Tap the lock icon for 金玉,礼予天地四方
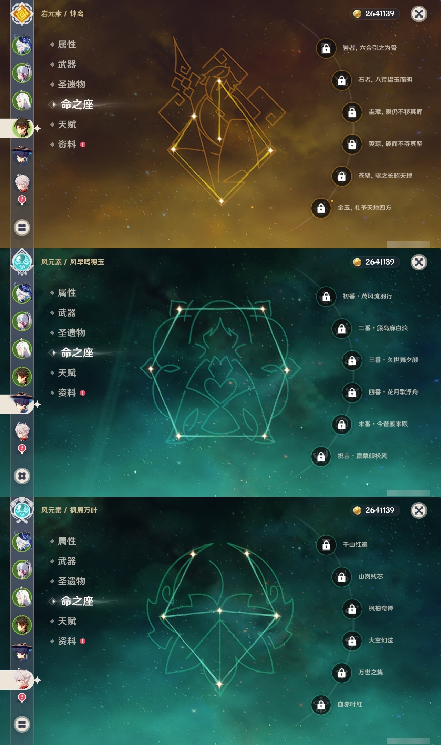 point(321,208)
